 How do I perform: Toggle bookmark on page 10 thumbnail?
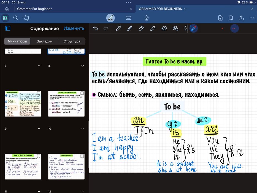82,93
